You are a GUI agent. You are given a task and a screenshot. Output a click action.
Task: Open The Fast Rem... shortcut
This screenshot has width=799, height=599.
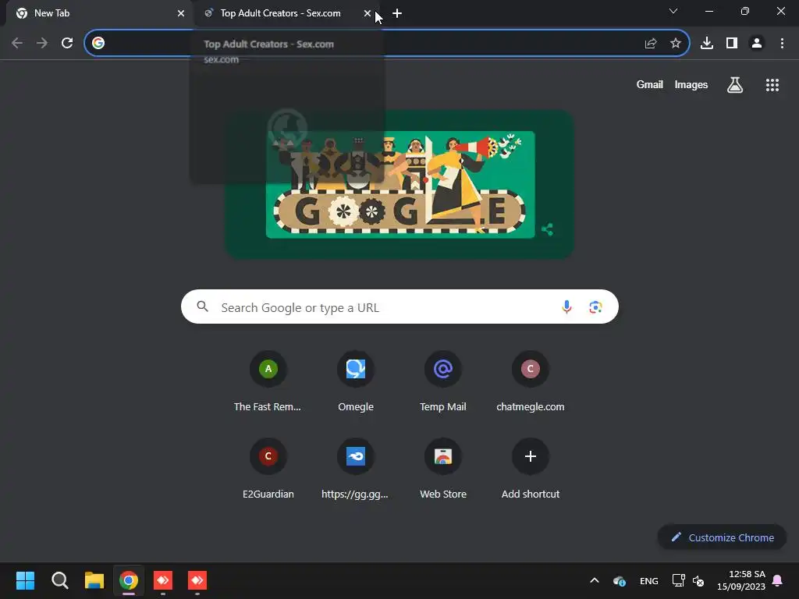point(268,381)
